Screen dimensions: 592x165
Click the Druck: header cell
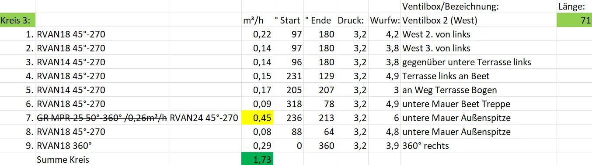click(x=352, y=20)
